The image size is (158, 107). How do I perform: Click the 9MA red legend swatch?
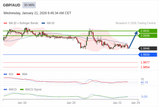pos(18,74)
